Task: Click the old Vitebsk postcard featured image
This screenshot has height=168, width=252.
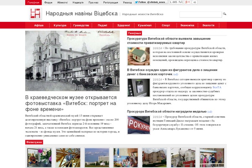Action: point(72,61)
